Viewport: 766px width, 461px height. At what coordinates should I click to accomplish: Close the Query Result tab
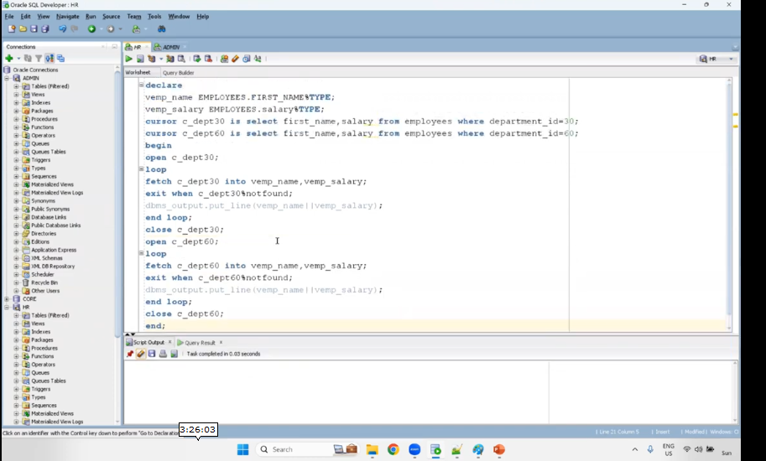221,342
